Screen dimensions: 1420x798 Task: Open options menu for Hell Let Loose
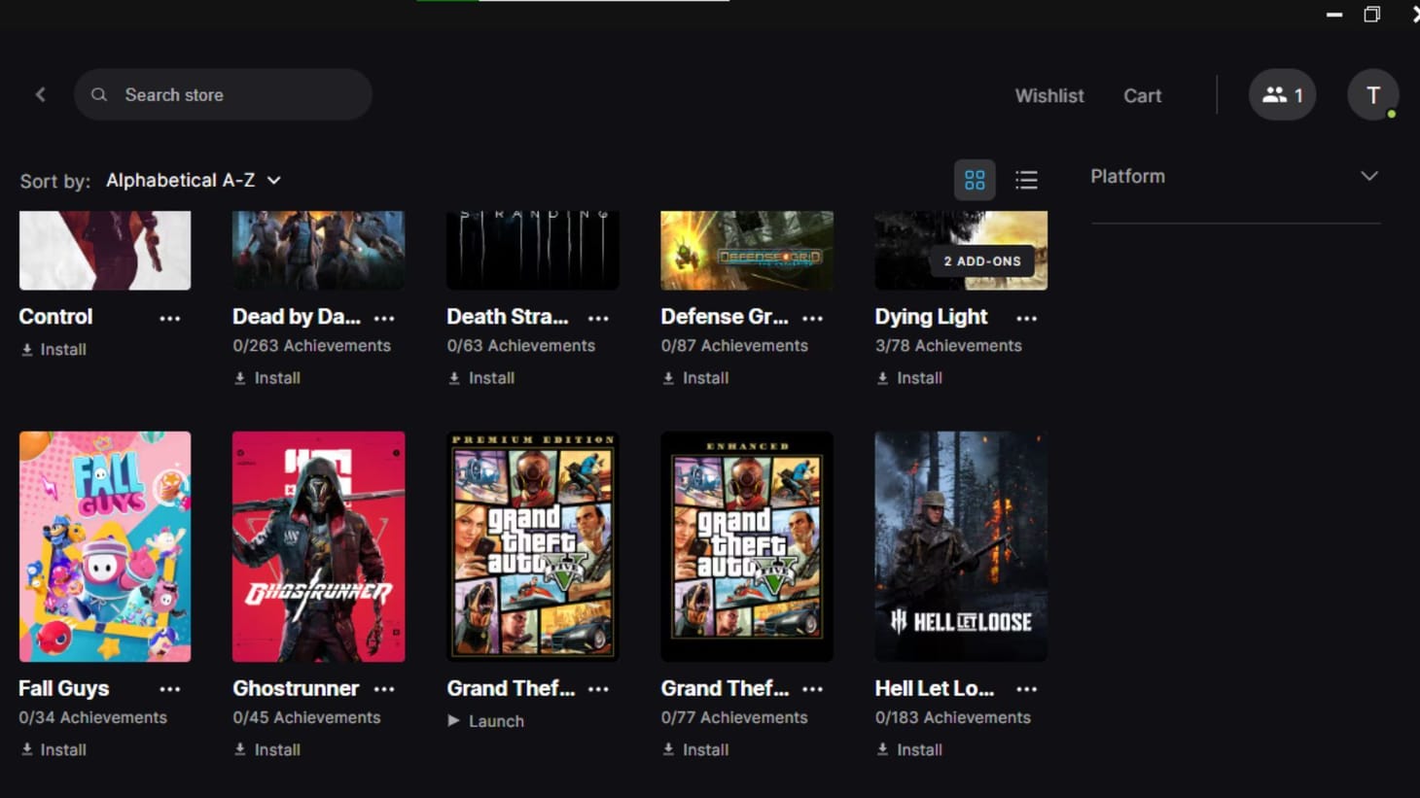1026,688
